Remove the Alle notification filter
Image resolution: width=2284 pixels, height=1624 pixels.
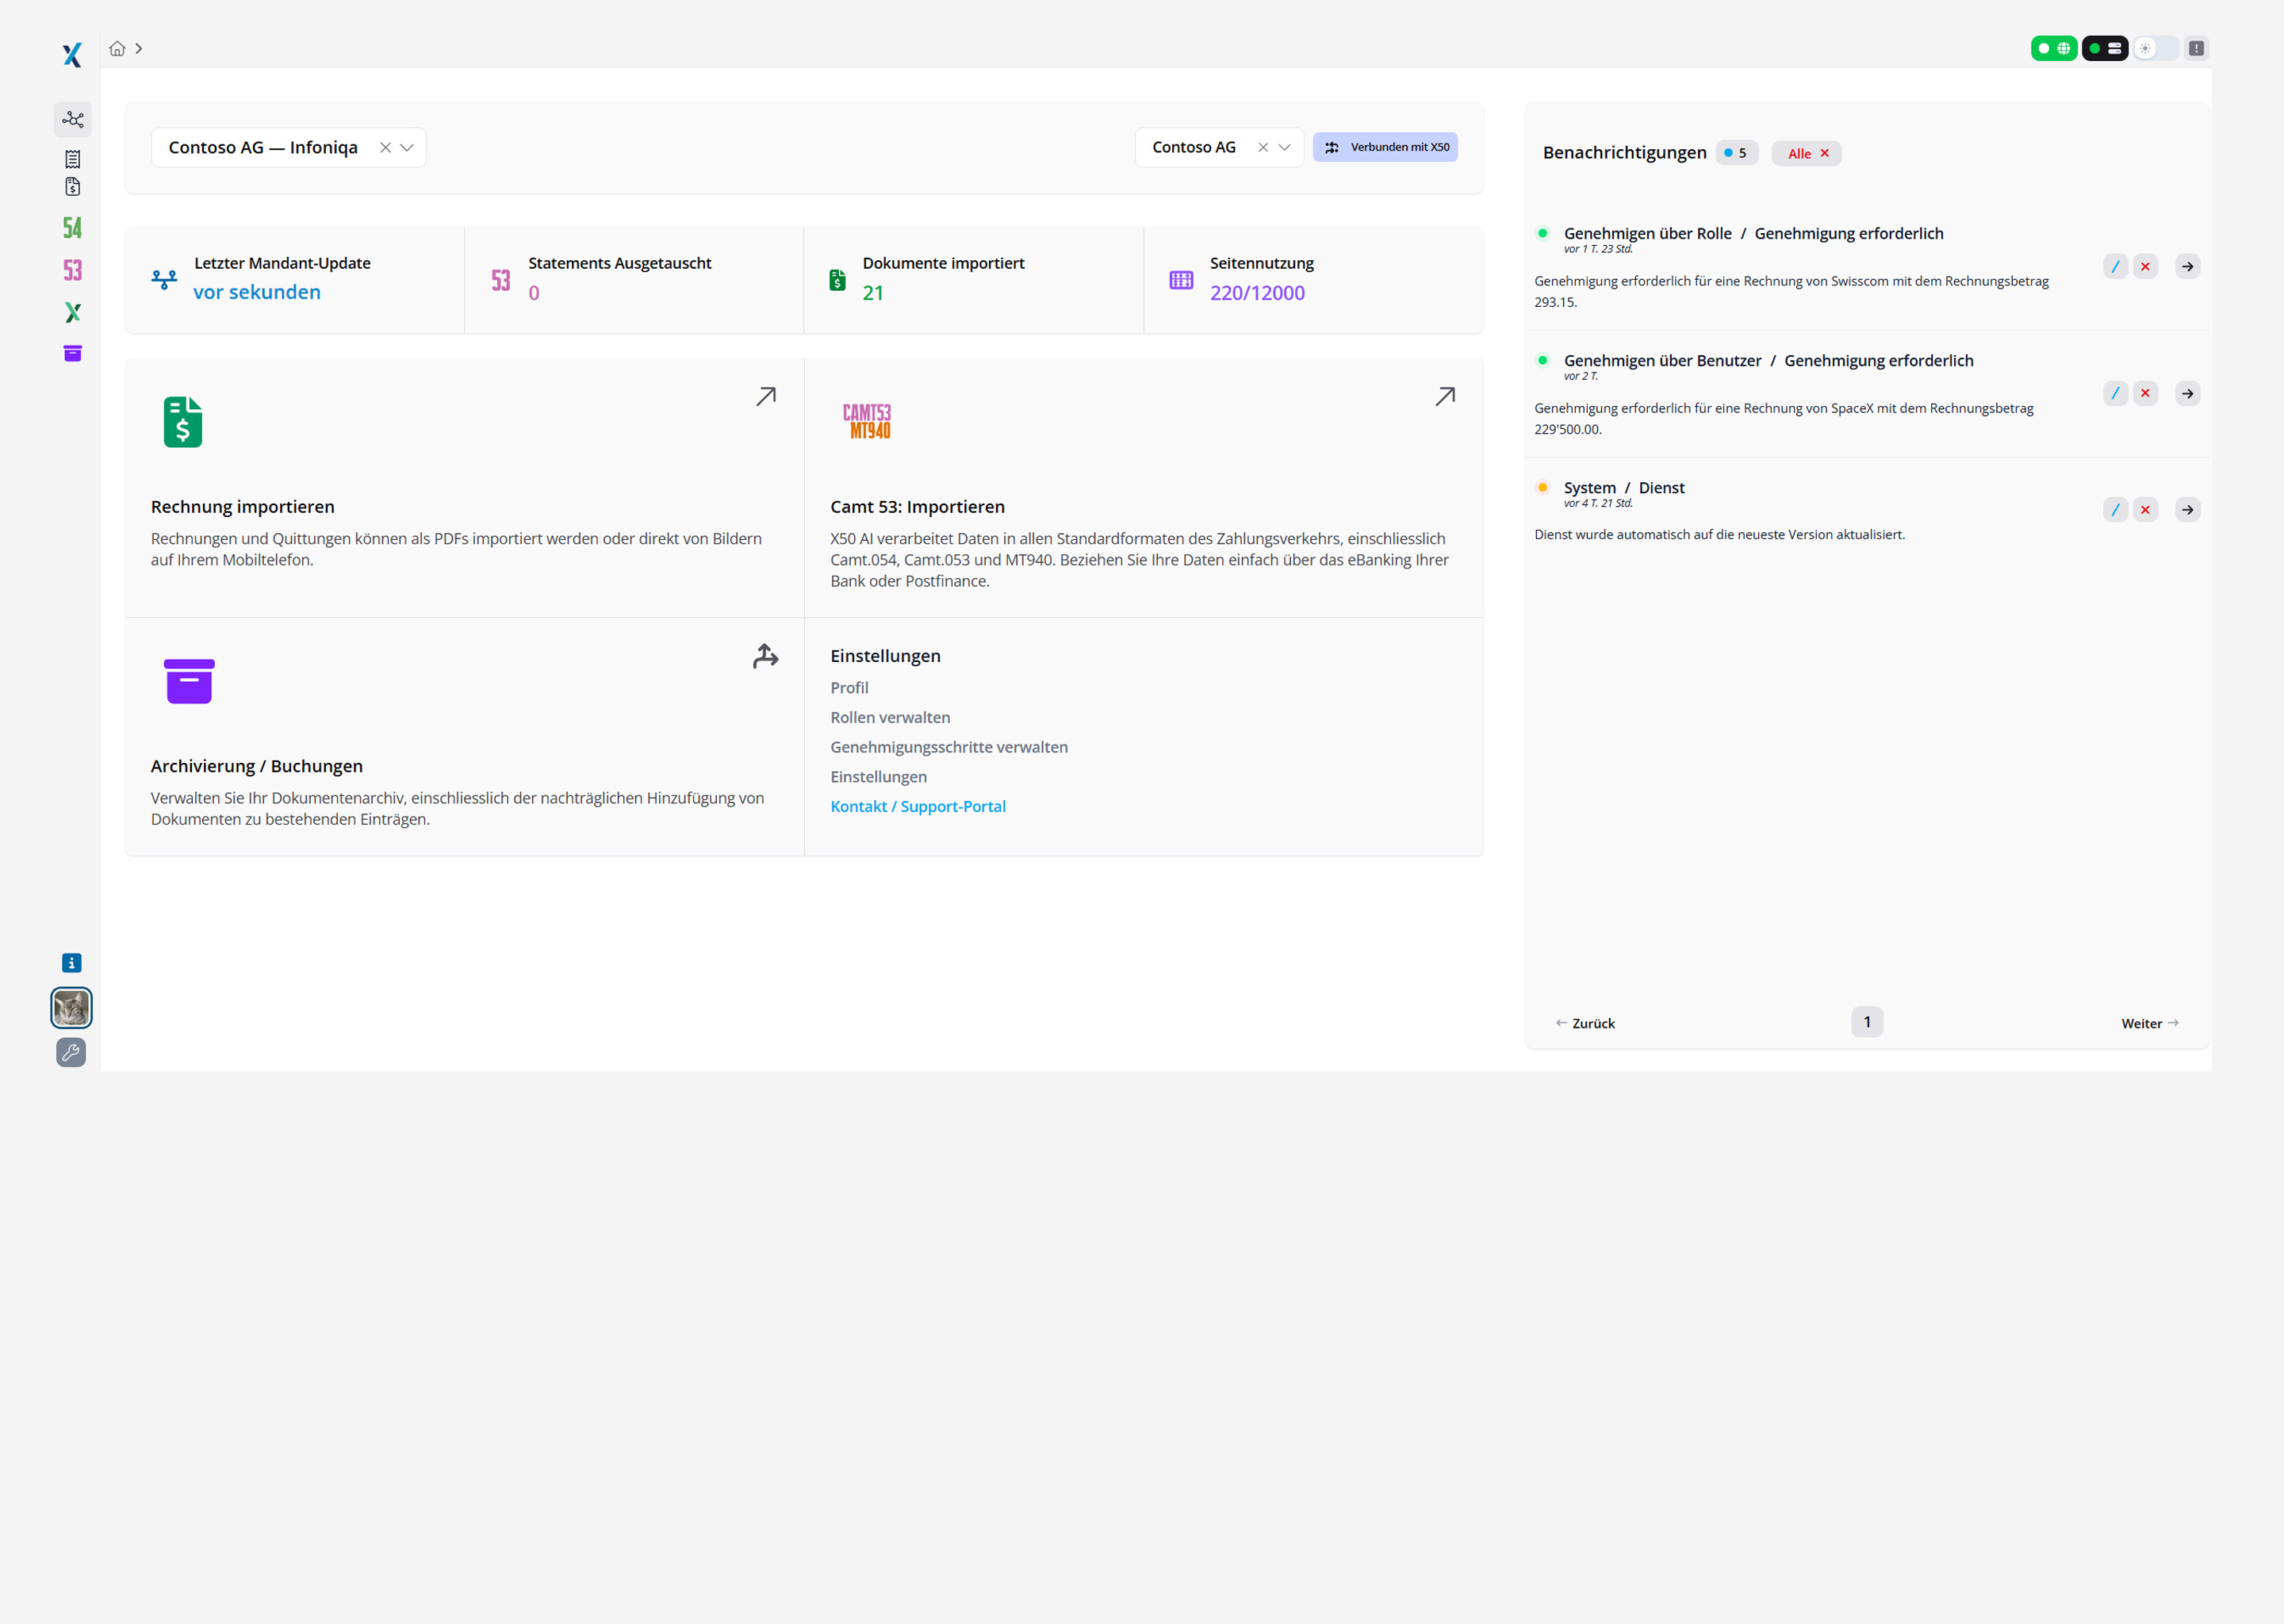(1825, 153)
